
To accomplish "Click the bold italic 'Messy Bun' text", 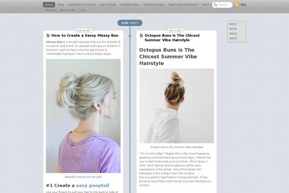I will tap(54, 42).
